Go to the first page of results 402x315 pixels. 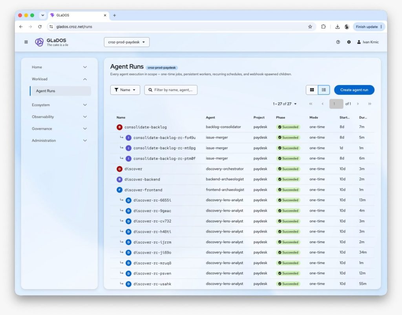311,104
